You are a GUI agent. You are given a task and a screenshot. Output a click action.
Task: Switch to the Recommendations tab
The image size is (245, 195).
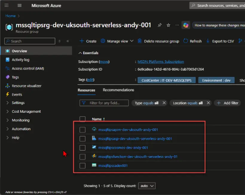(118, 90)
